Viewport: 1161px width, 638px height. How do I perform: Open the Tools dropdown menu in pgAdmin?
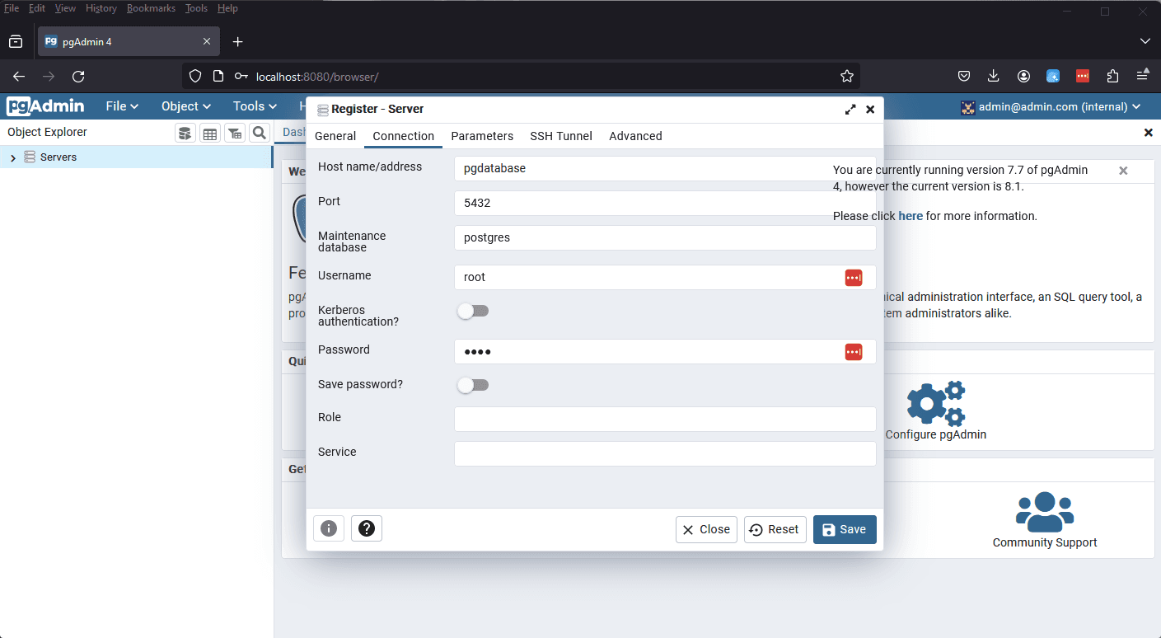click(255, 106)
